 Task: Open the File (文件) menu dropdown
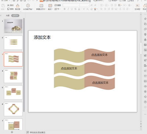(x=6, y=1)
